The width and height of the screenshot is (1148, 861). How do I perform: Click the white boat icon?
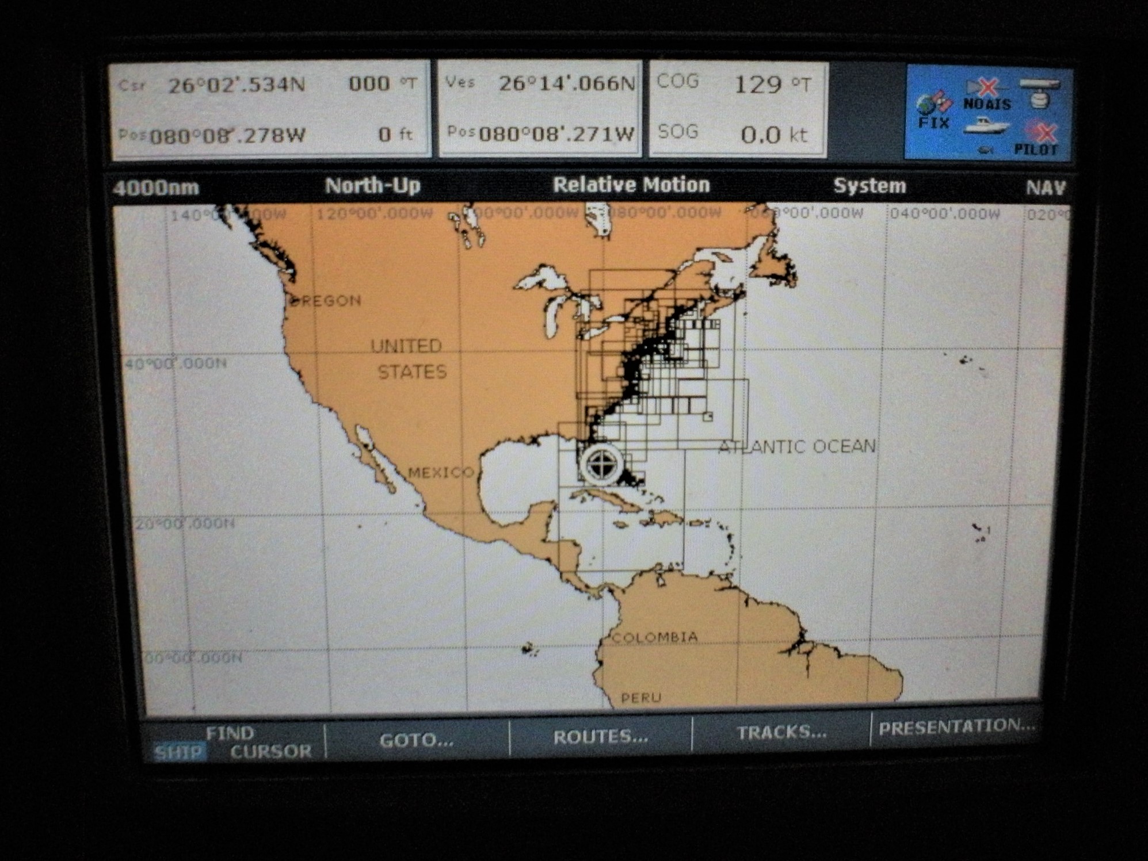(986, 125)
